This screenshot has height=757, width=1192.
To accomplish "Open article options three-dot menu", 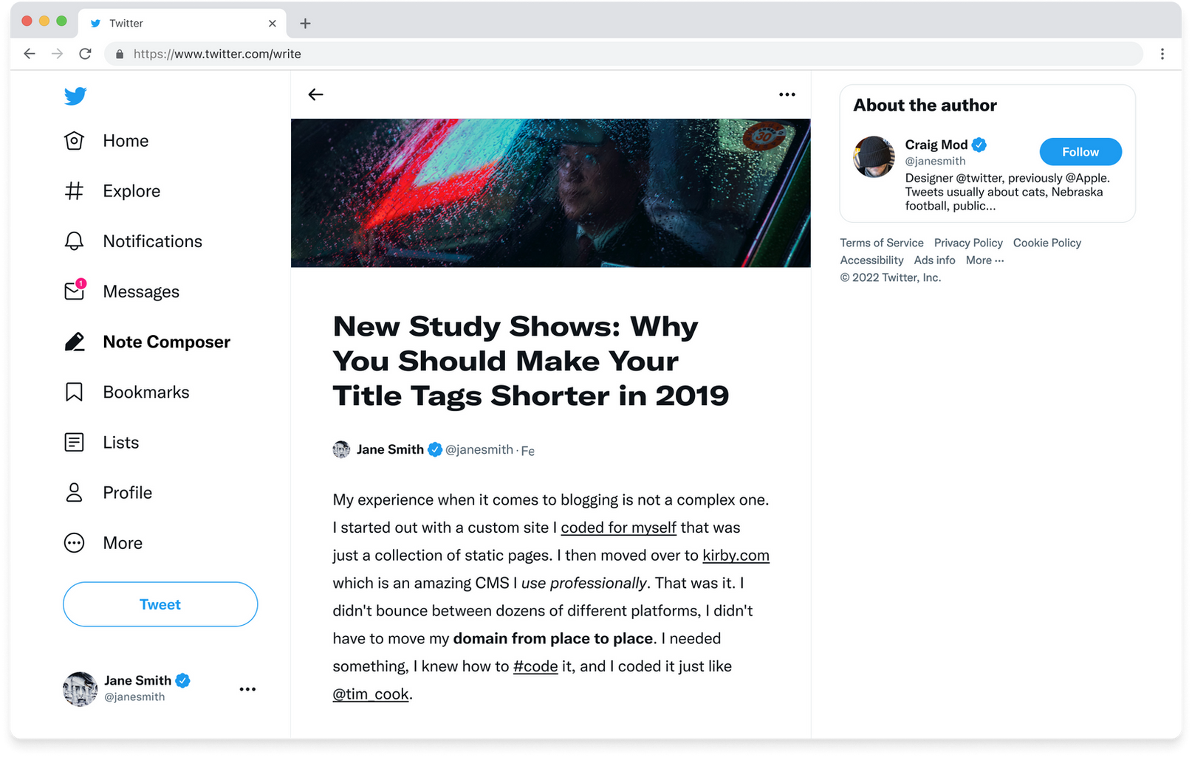I will [x=787, y=94].
